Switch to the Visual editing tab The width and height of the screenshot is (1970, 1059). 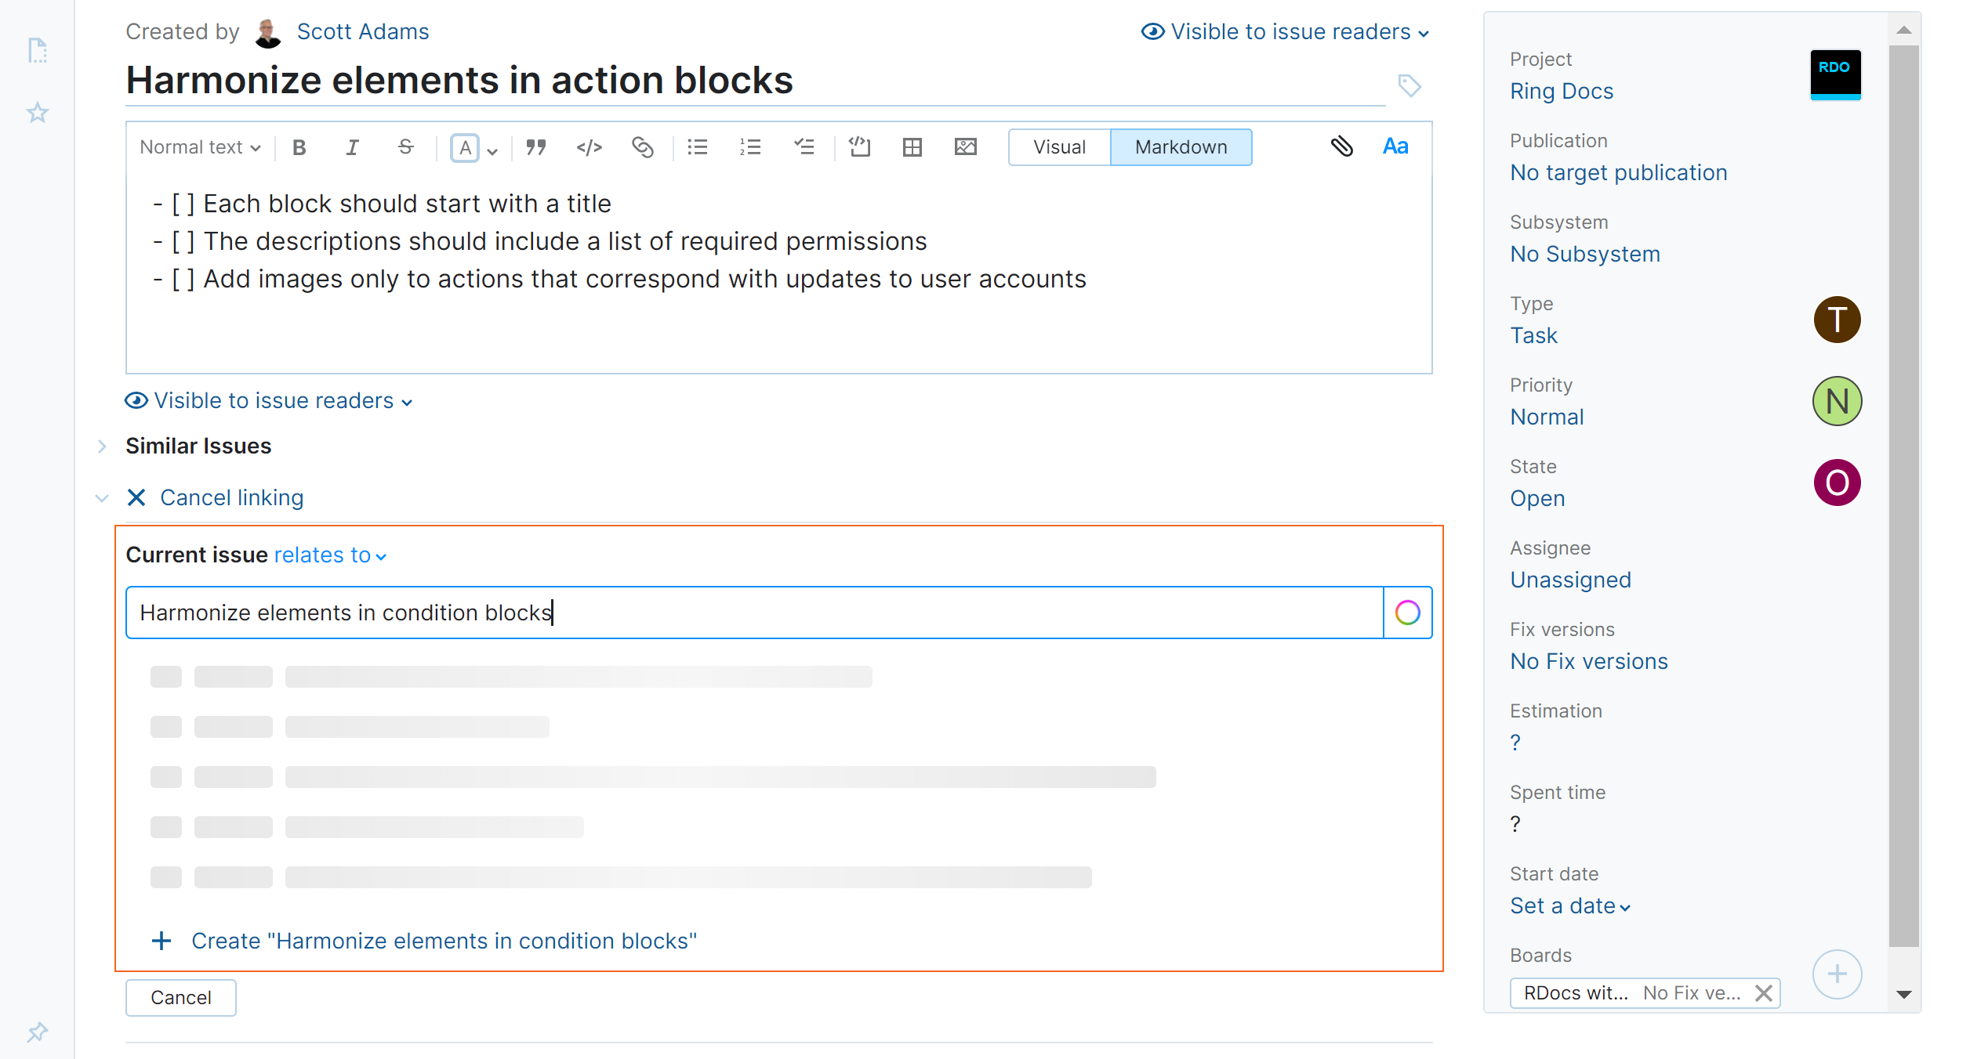[1058, 146]
